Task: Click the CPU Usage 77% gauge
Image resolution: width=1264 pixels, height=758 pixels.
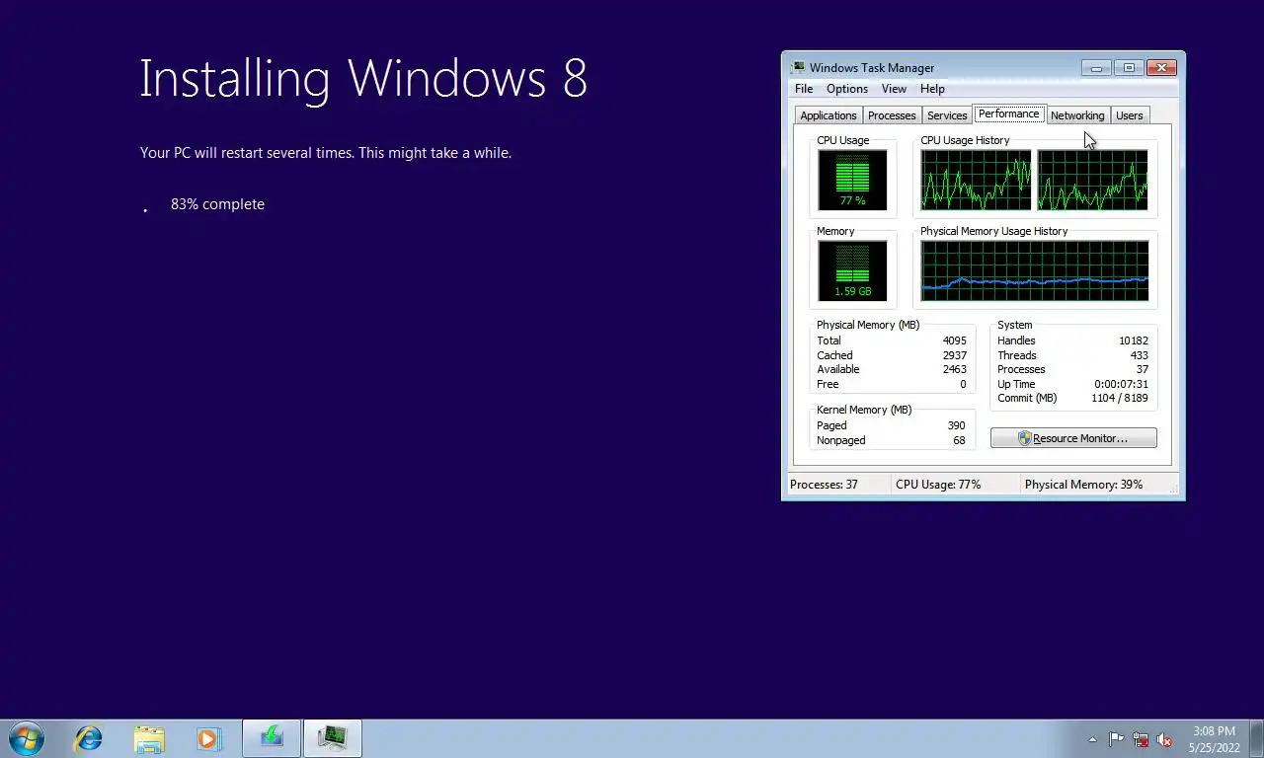Action: [x=852, y=180]
